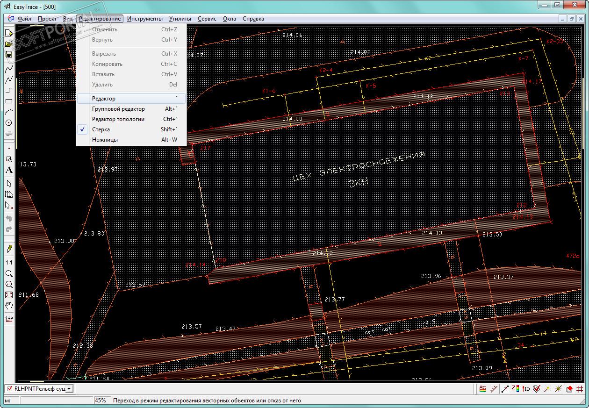Click the 1:1 zoom scale icon

tap(8, 263)
